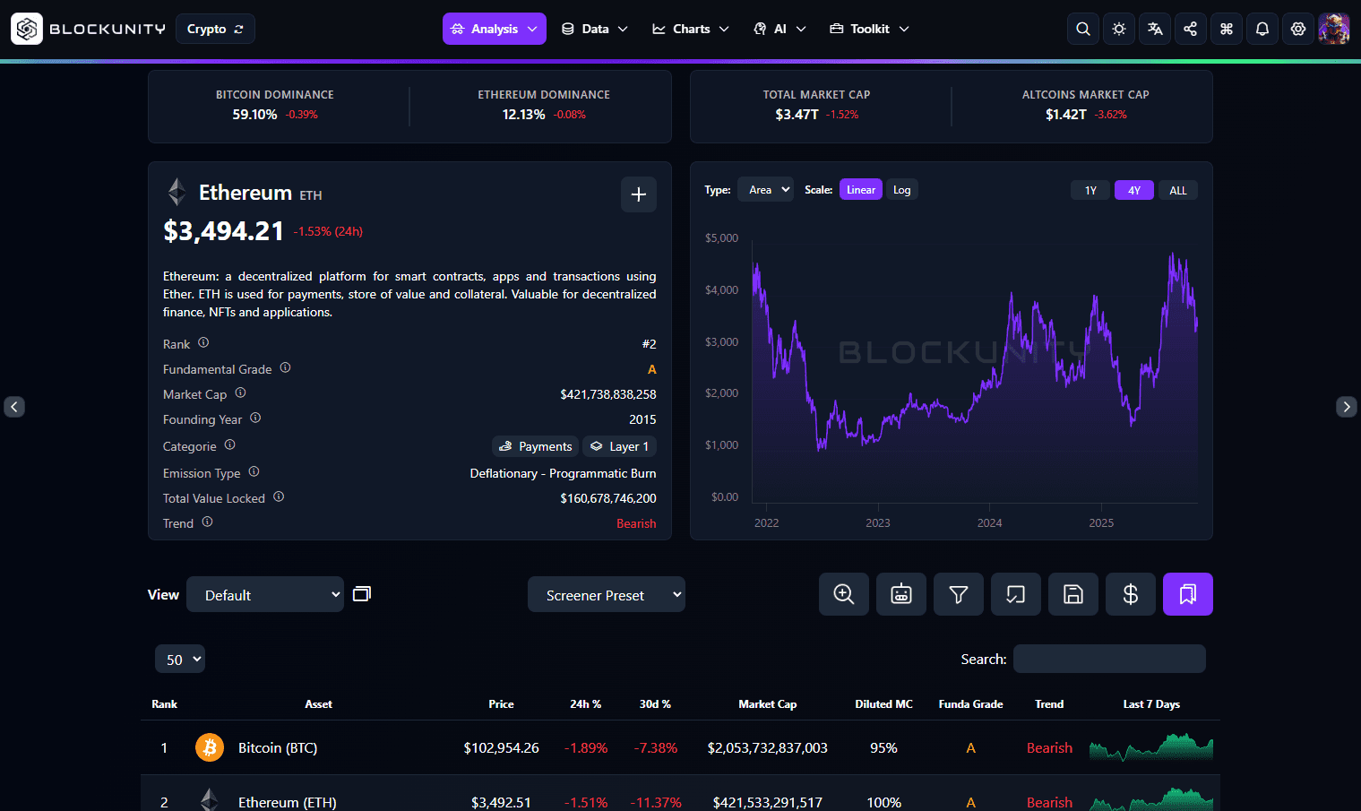1361x811 pixels.
Task: Open the search magnifier in top bar
Action: 1083,29
